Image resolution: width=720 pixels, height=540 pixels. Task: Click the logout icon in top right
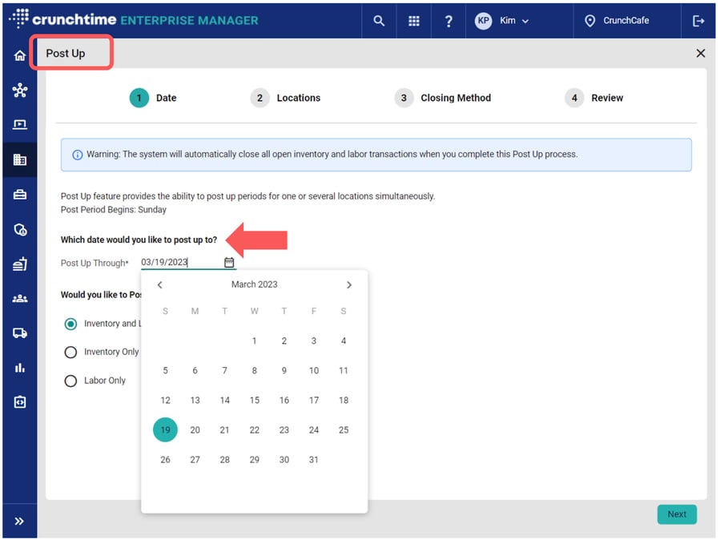pos(698,21)
